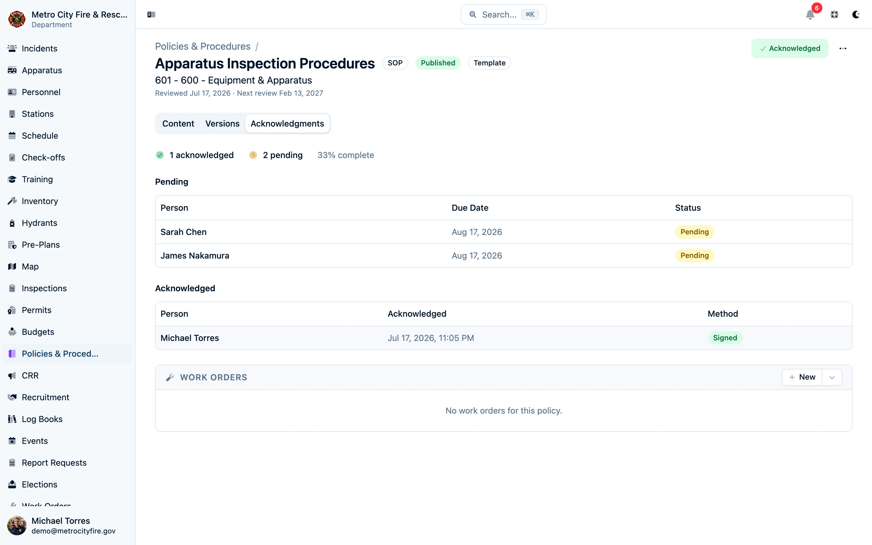Click the Published status badge
The height and width of the screenshot is (545, 872).
click(x=438, y=63)
